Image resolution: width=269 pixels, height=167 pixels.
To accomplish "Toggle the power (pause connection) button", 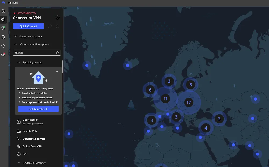I will coord(50,26).
